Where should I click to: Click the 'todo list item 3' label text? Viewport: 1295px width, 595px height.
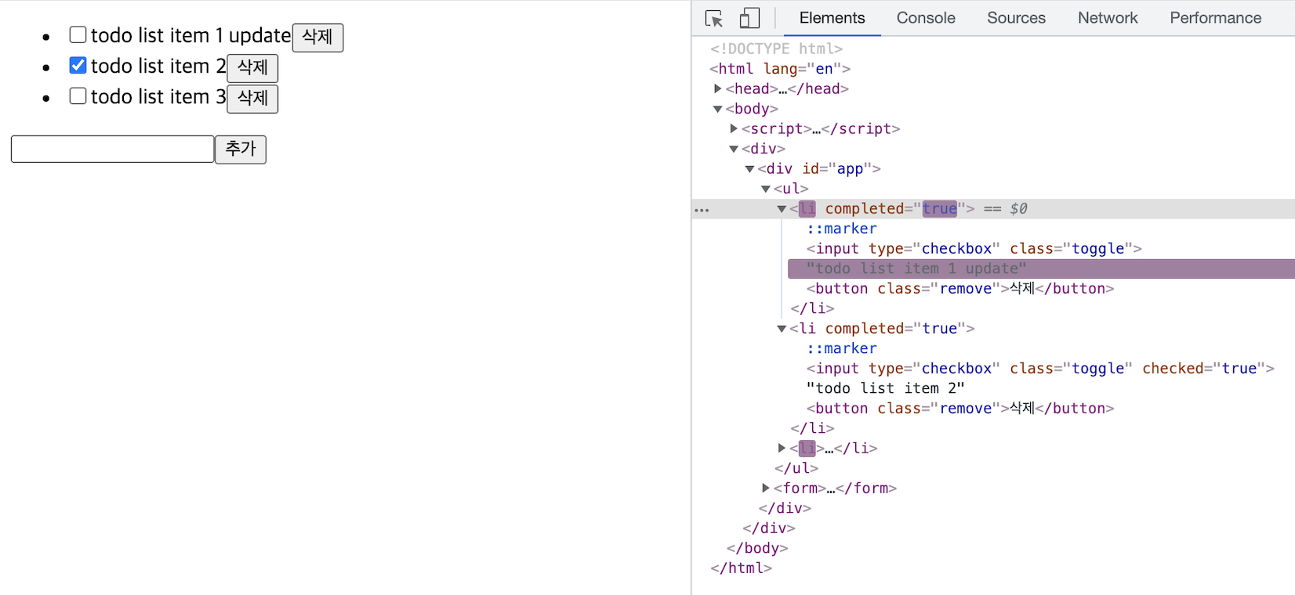[x=158, y=96]
